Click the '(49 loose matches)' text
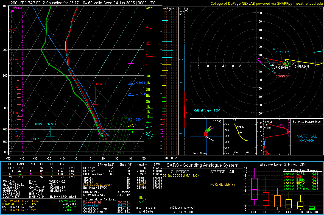This screenshot has width=324, height=215. click(x=182, y=208)
